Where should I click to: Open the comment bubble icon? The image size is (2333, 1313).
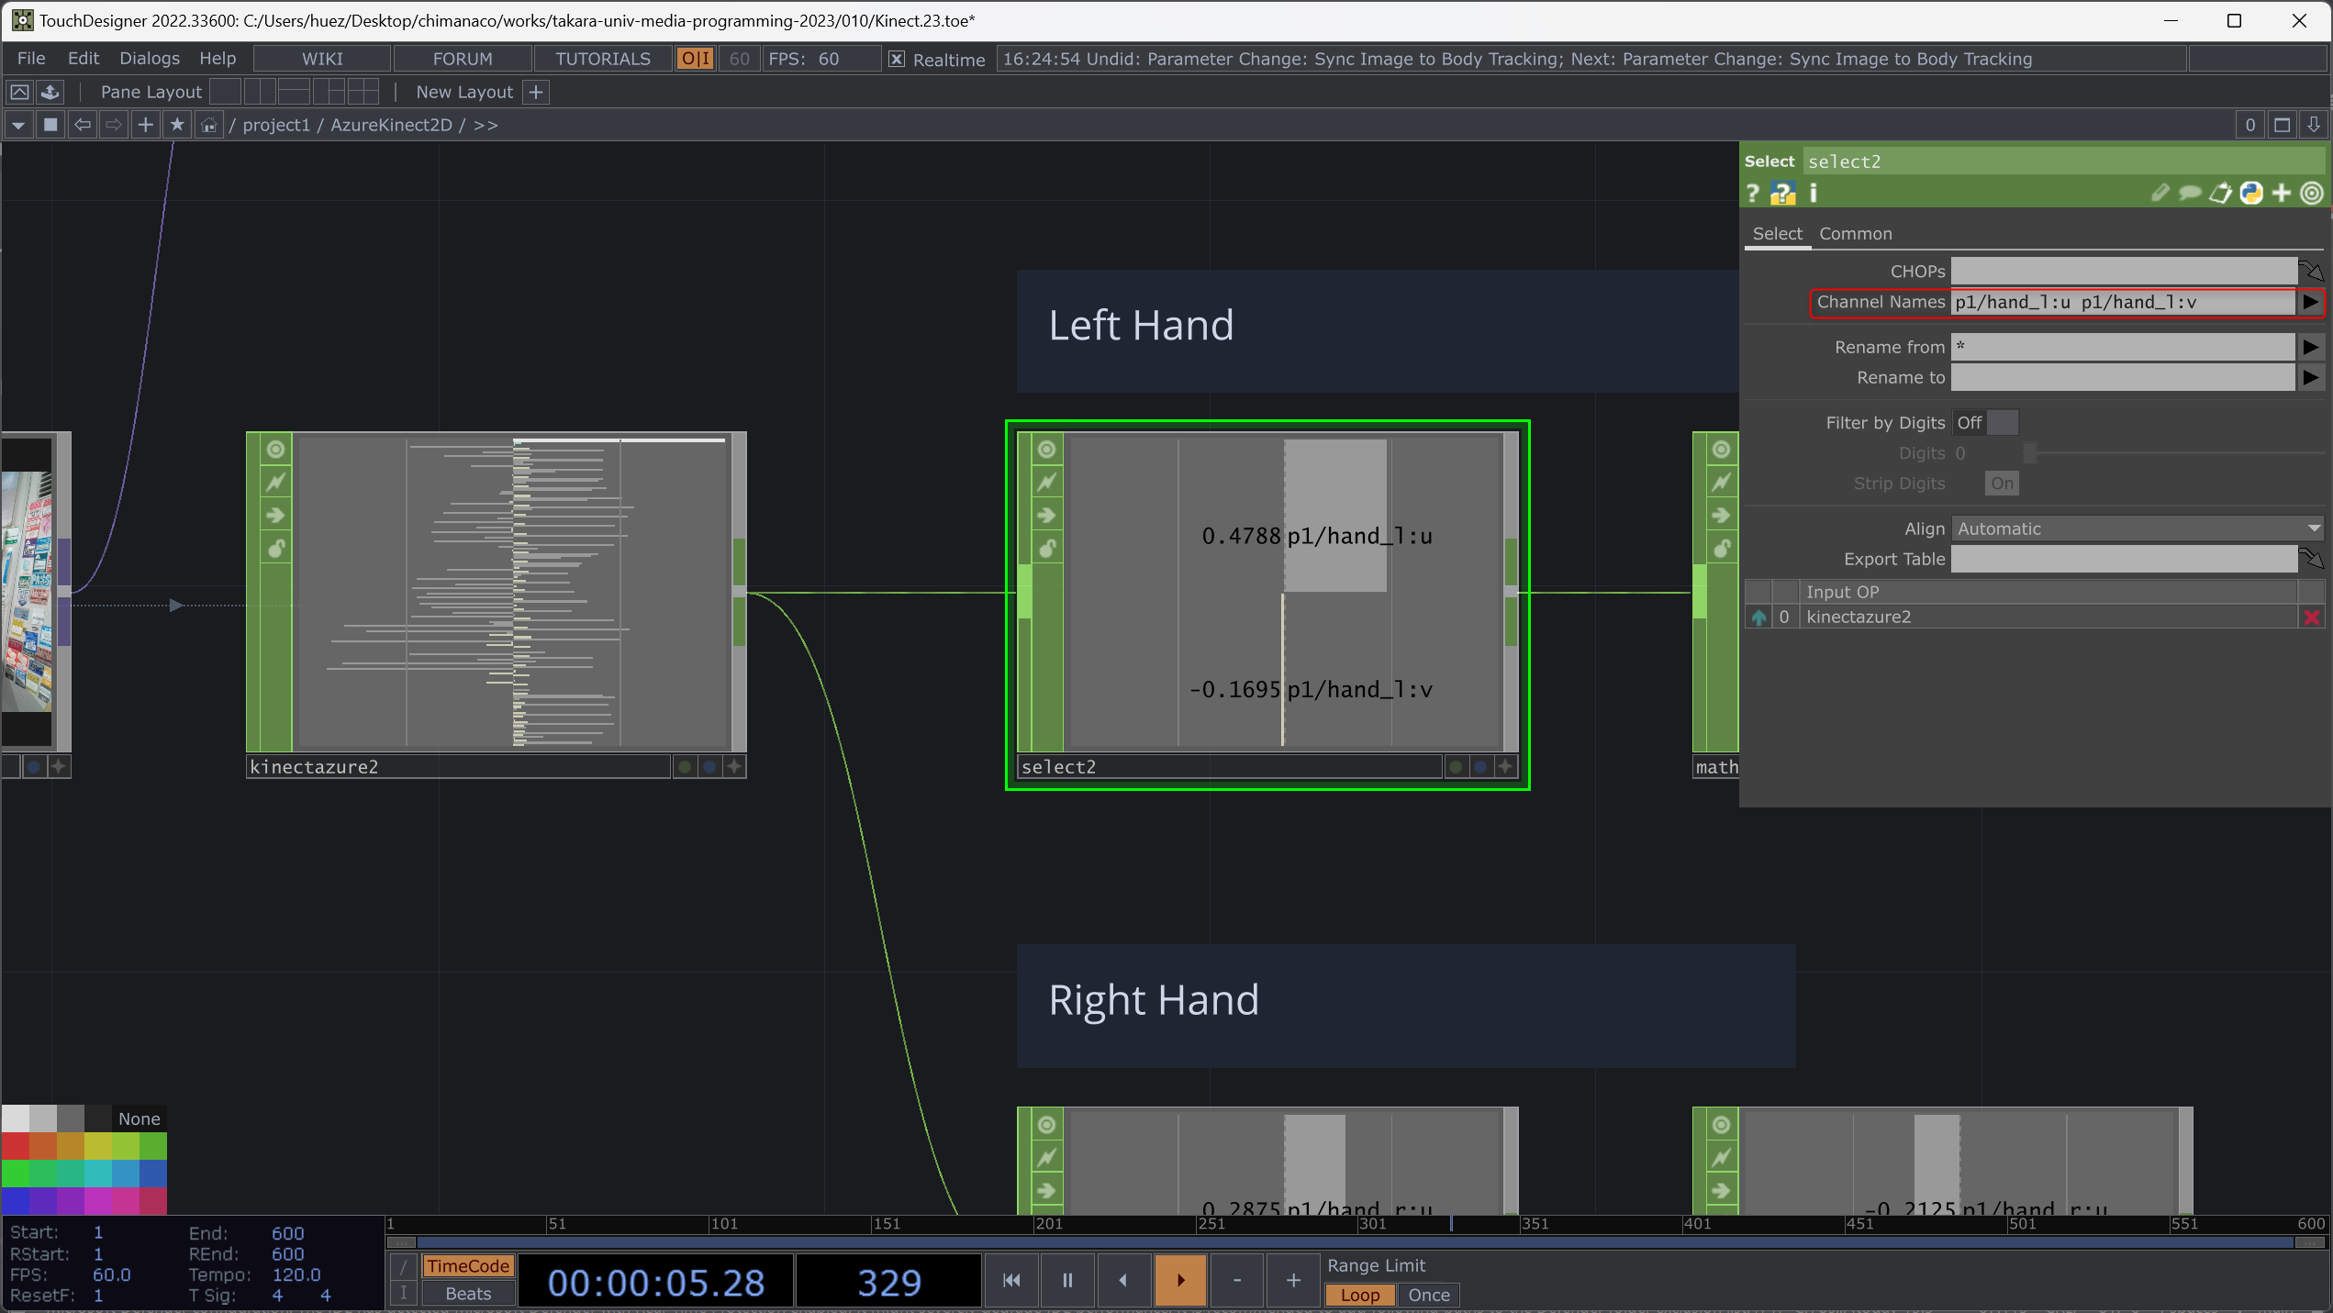2190,194
